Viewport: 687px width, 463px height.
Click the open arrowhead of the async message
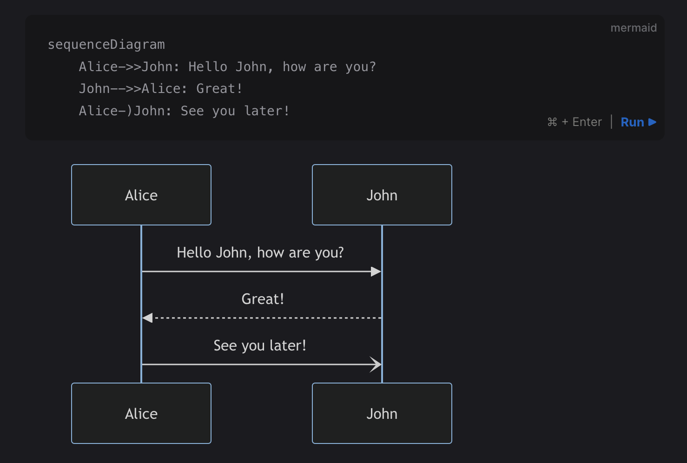(x=376, y=364)
